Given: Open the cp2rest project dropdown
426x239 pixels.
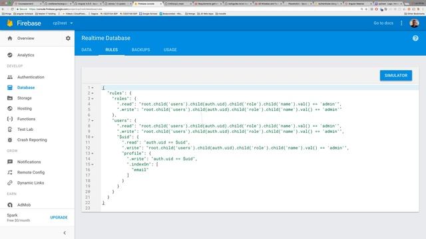Looking at the screenshot, I should [63, 23].
